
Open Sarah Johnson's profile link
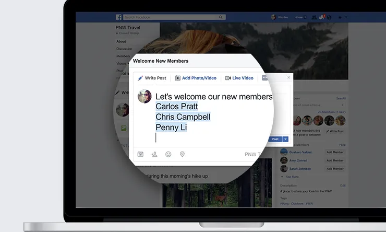click(300, 169)
